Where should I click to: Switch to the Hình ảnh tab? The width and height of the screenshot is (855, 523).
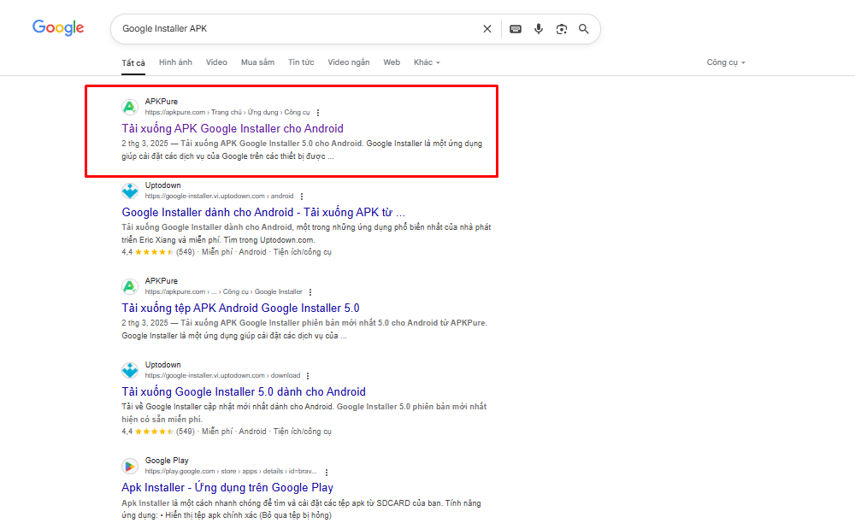pyautogui.click(x=175, y=62)
